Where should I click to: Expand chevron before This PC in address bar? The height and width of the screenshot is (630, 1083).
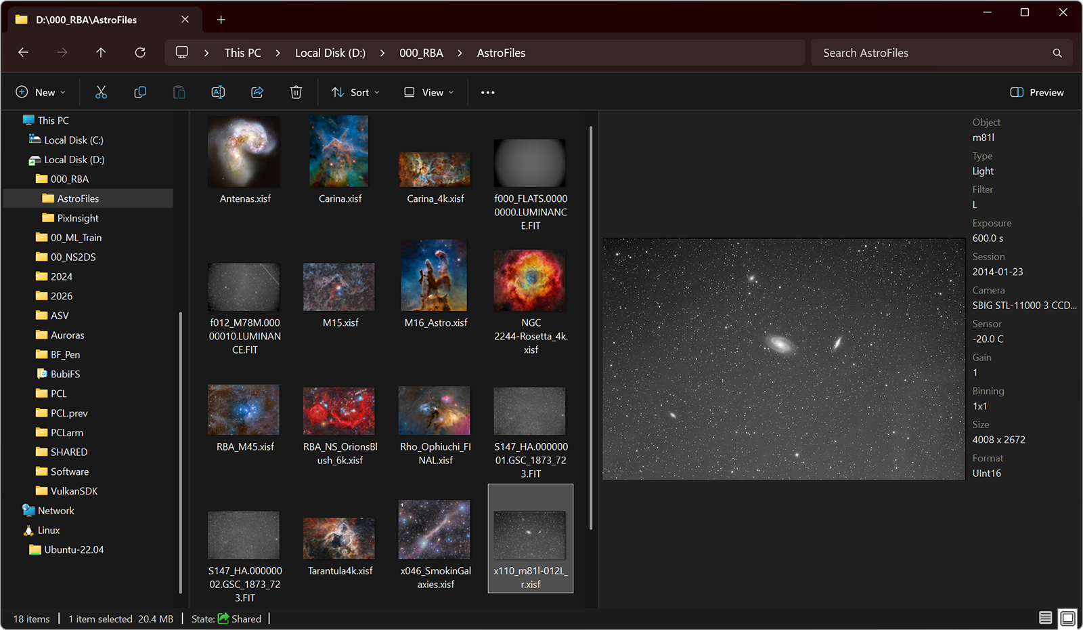[x=206, y=53]
